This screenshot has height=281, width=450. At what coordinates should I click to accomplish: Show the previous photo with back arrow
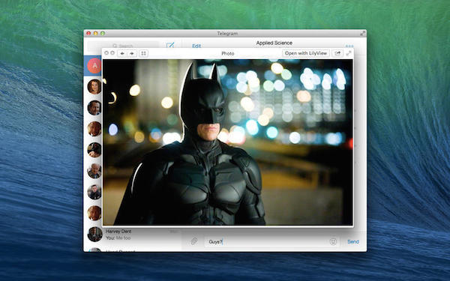(x=122, y=53)
